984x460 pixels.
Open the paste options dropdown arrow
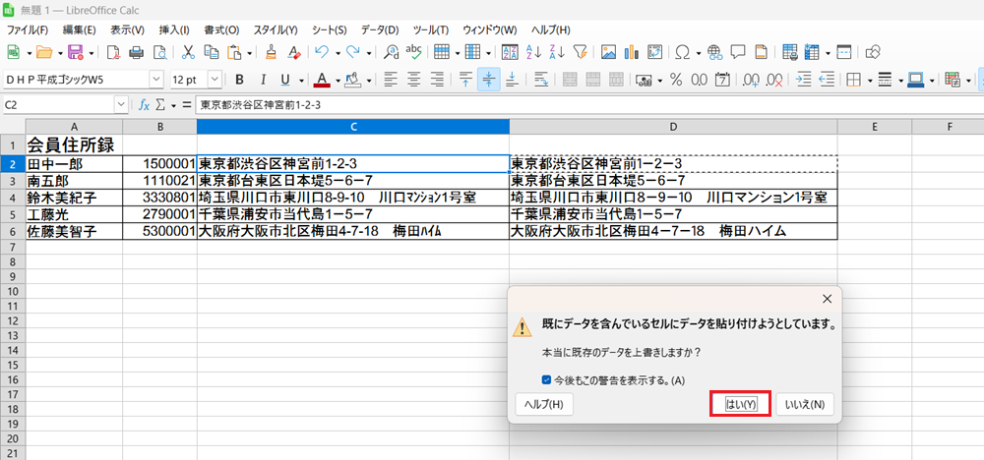[x=249, y=53]
